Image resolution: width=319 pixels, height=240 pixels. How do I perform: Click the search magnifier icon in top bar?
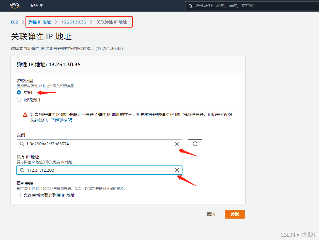(x=190, y=6)
